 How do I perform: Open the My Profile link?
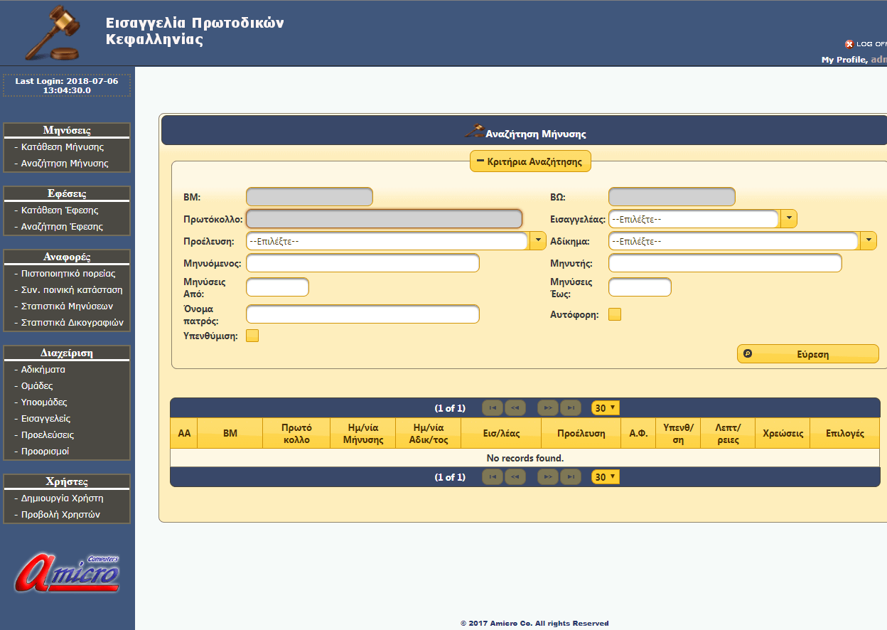pos(843,60)
